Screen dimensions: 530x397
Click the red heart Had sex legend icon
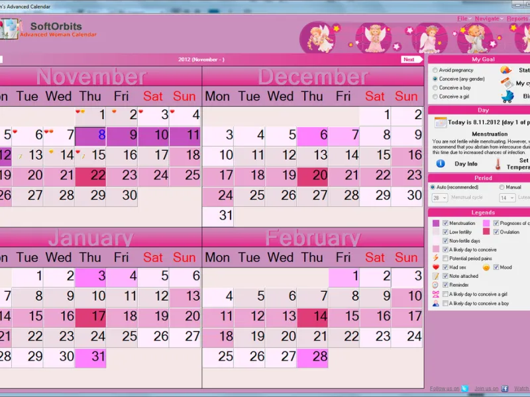tap(436, 267)
